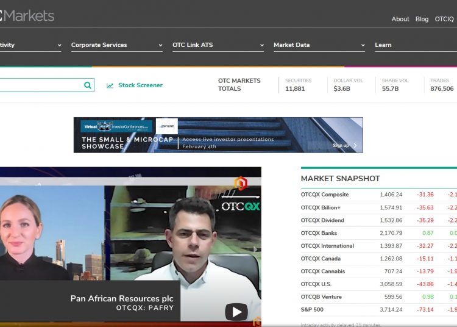The height and width of the screenshot is (327, 457).
Task: Select the OTCQX Canada index
Action: pos(321,259)
